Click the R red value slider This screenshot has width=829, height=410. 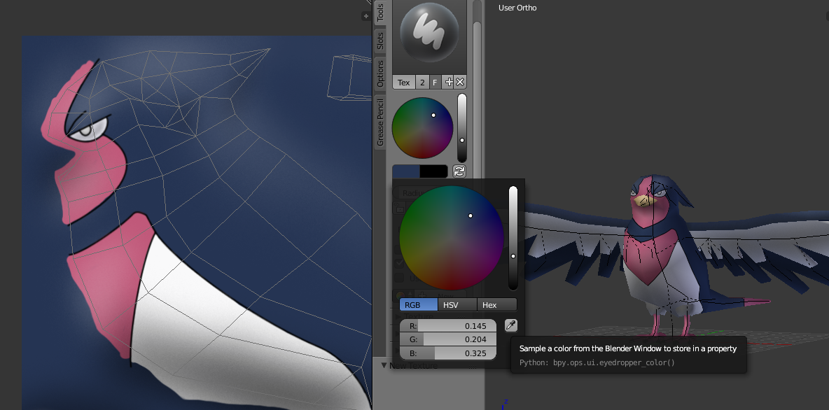448,326
